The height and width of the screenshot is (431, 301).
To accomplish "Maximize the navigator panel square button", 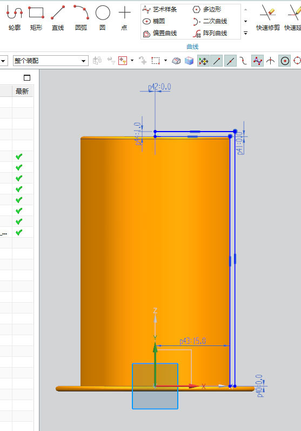I will click(x=27, y=78).
